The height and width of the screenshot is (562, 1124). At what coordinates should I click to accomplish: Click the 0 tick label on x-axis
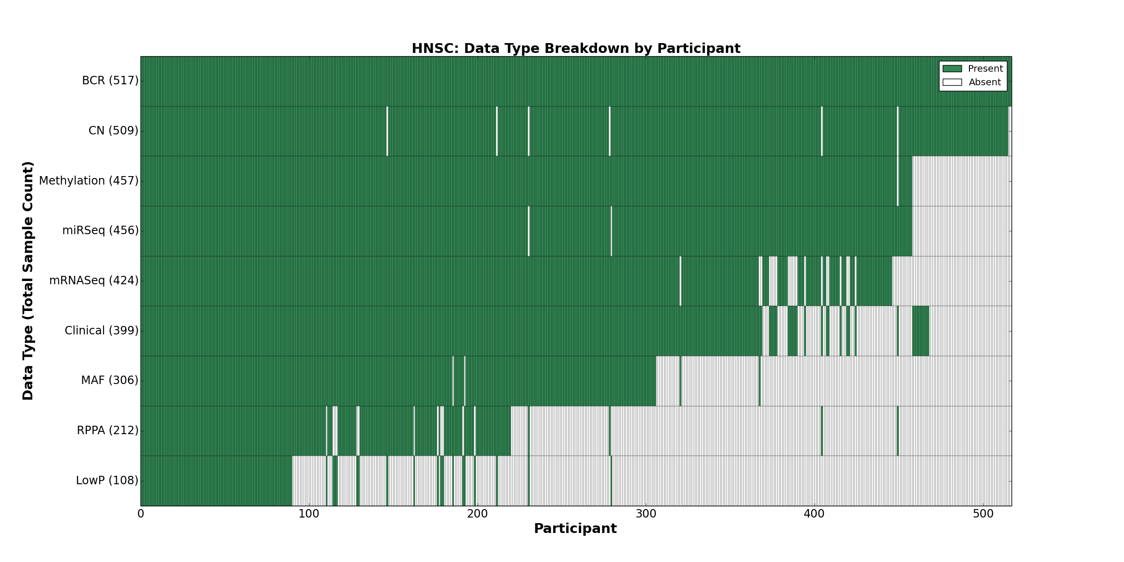(140, 514)
